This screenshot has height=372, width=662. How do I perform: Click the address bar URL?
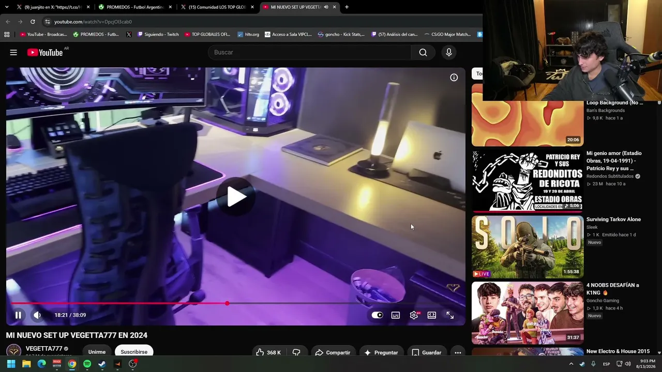tap(93, 22)
